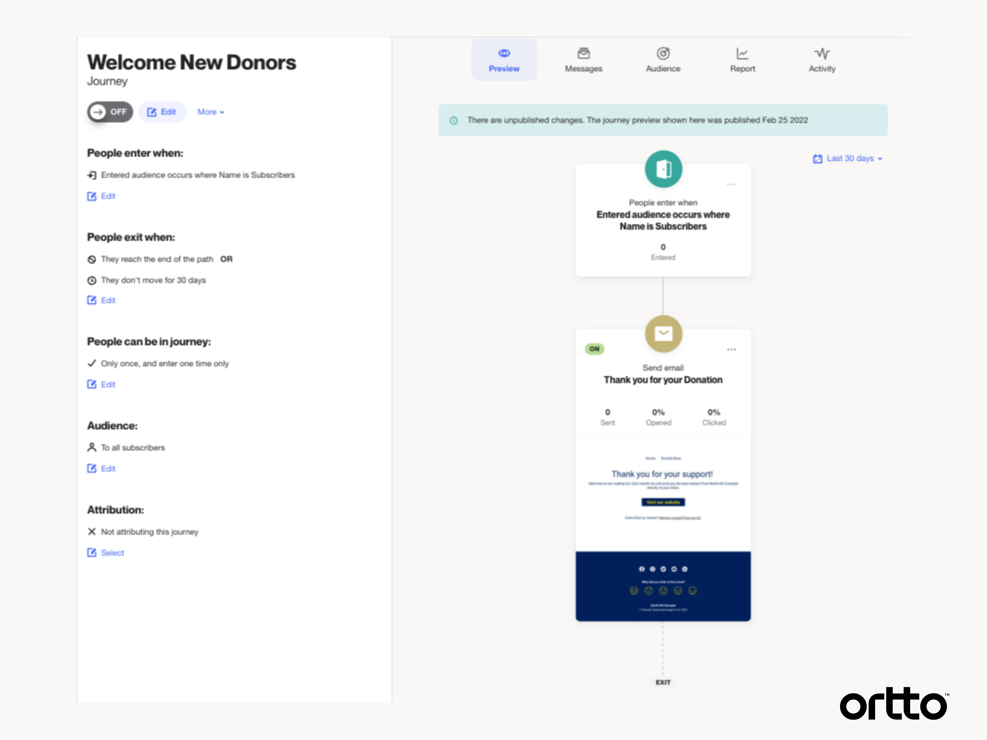Click Select link under Attribution
The height and width of the screenshot is (740, 987).
pyautogui.click(x=111, y=553)
